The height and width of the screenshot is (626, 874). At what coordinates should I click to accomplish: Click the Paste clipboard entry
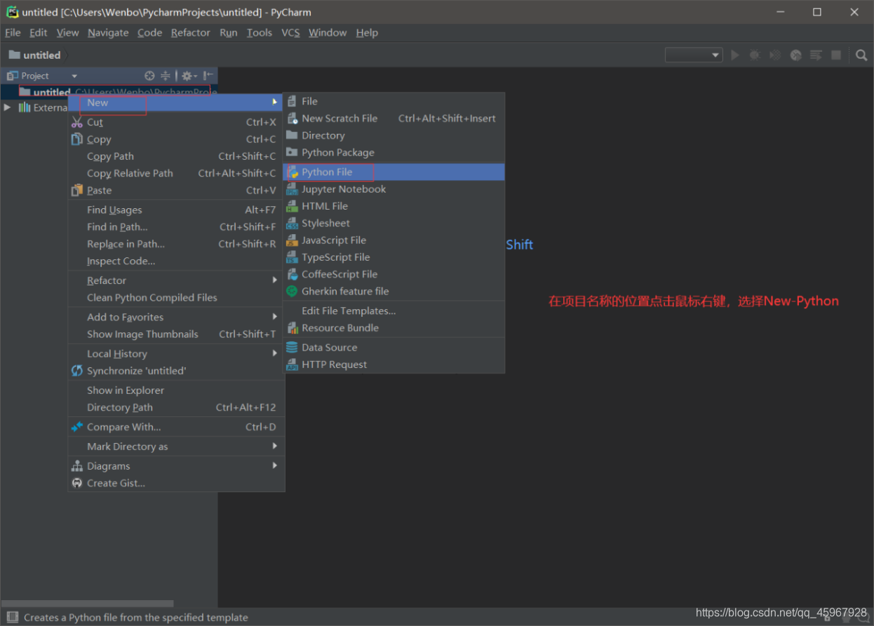coord(175,190)
